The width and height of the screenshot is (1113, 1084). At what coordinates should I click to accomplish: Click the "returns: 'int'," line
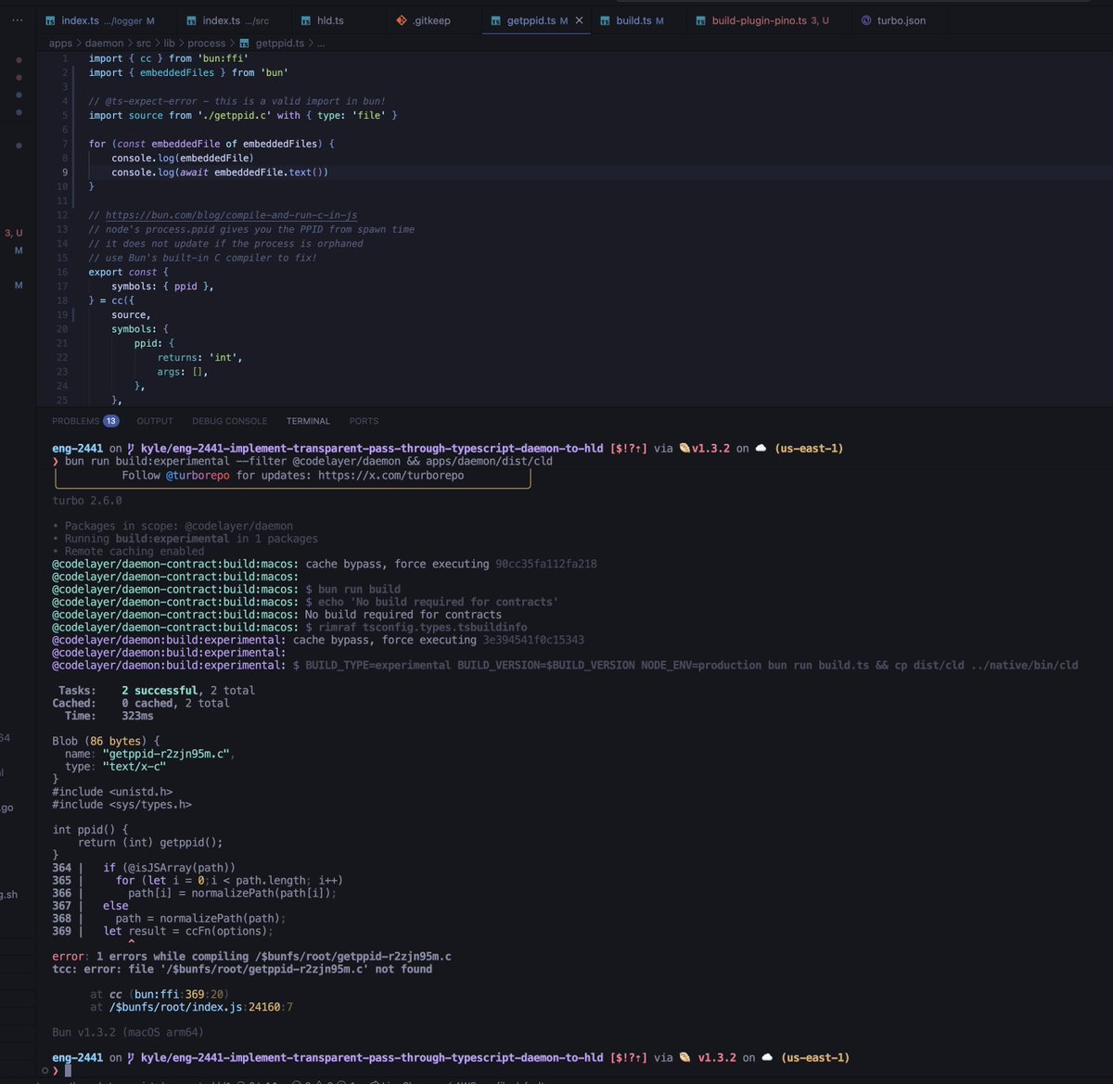(199, 357)
